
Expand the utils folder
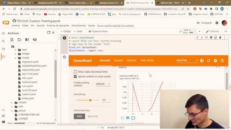click(12, 107)
